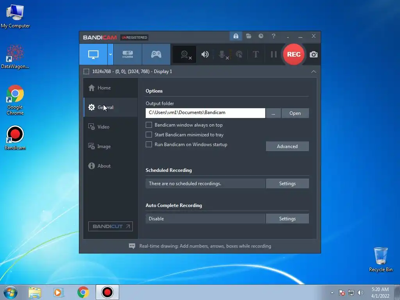Enable Start Bandicam minimized to tray
Viewport: 400px width, 300px height.
149,134
